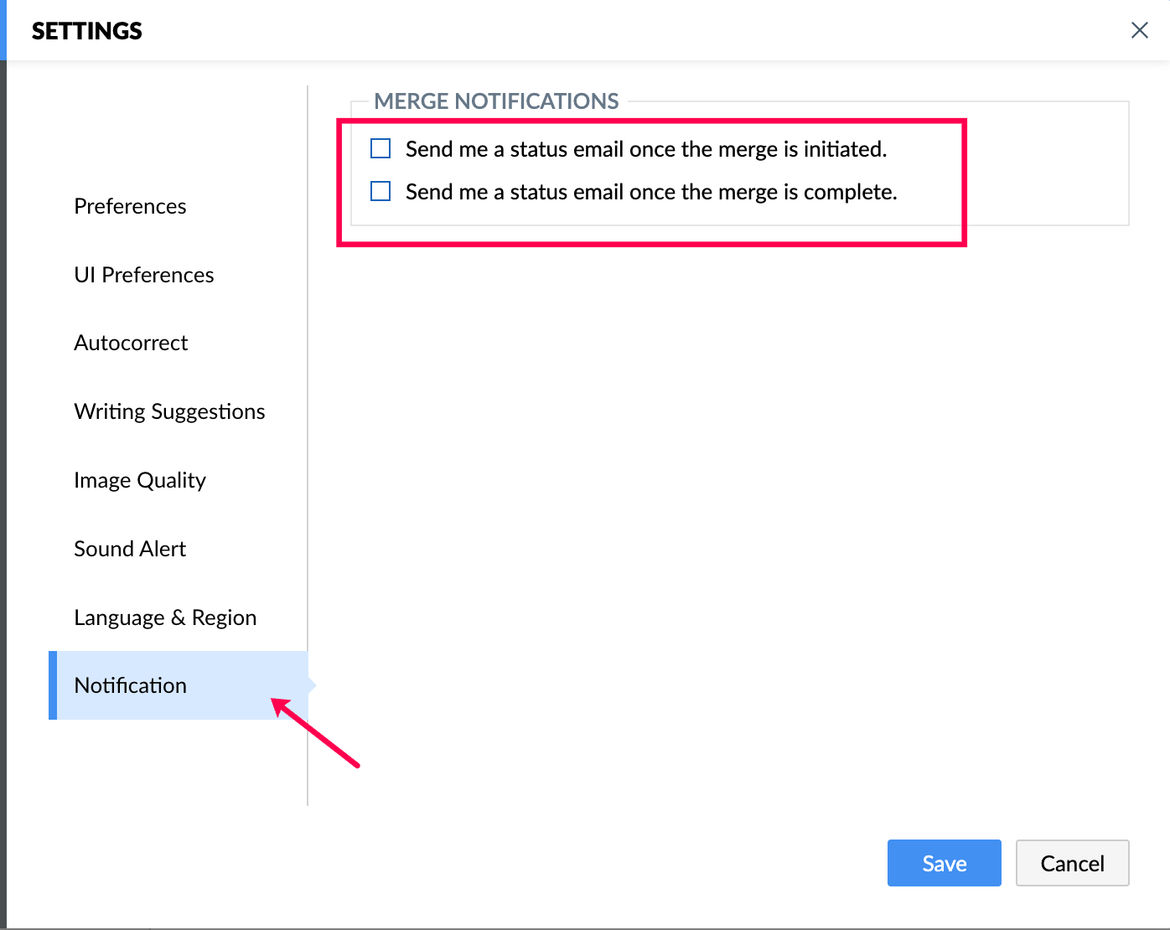Viewport: 1170px width, 930px height.
Task: Click the pointer notch on the Notification tab
Action: pyautogui.click(x=312, y=685)
